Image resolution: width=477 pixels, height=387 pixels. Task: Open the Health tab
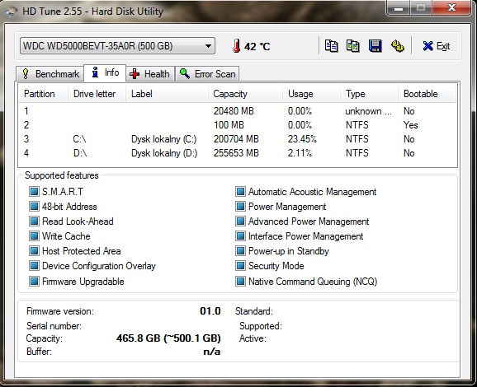coord(150,74)
